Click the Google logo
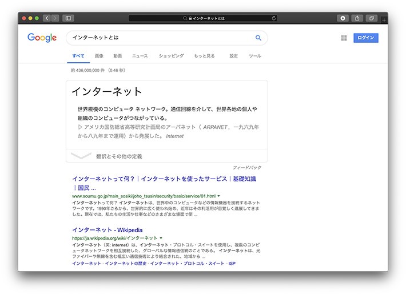Viewport: 406px width, 295px height. pos(42,38)
